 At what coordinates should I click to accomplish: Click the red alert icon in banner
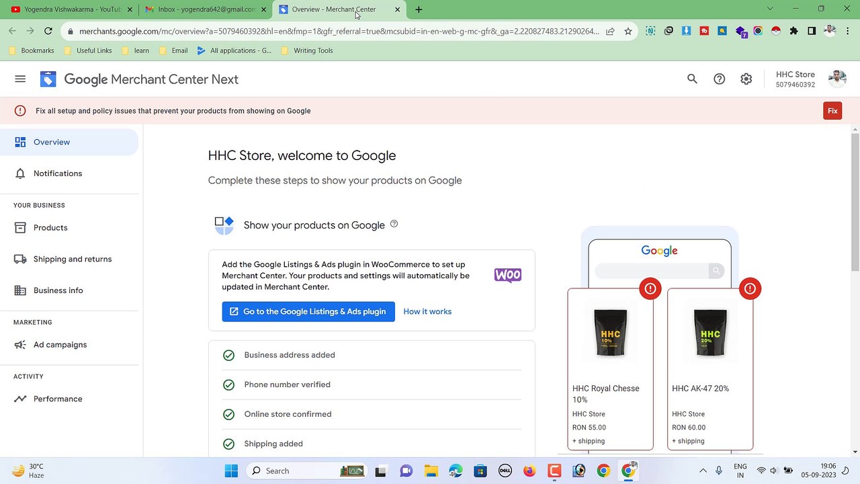tap(20, 111)
